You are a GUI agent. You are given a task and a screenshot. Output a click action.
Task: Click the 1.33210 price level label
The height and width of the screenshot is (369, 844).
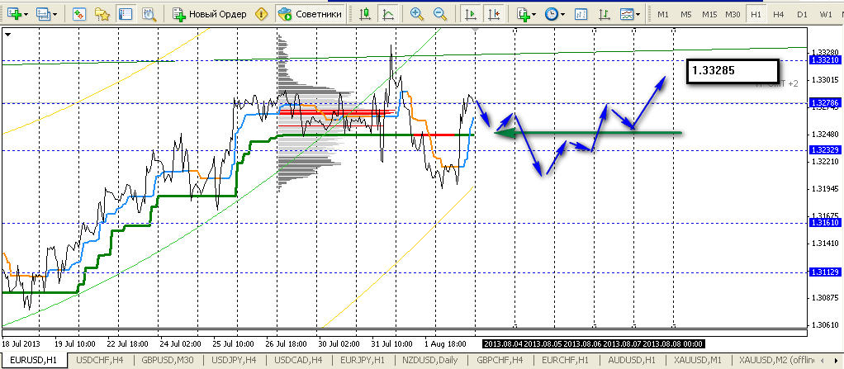pos(825,60)
